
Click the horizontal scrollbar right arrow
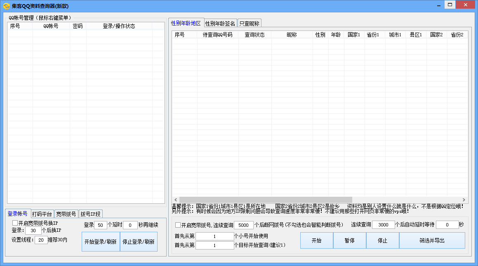click(x=464, y=200)
